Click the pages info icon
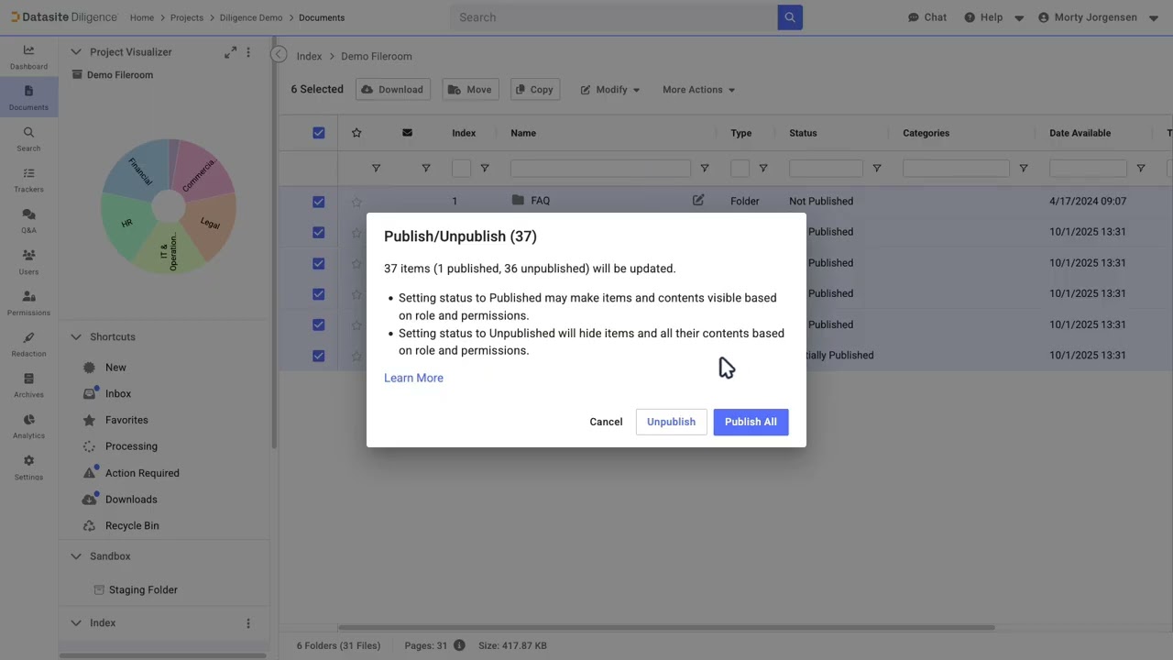The width and height of the screenshot is (1173, 660). pyautogui.click(x=459, y=645)
